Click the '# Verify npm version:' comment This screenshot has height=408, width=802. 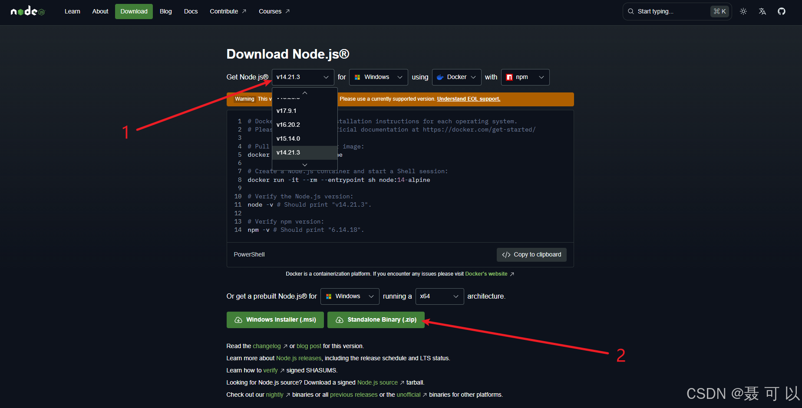(286, 222)
